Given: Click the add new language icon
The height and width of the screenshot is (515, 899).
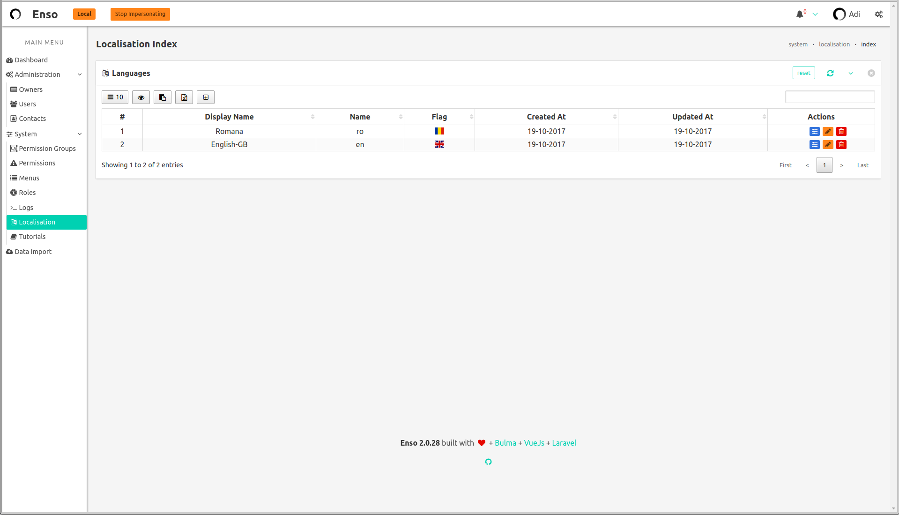Looking at the screenshot, I should click(205, 97).
